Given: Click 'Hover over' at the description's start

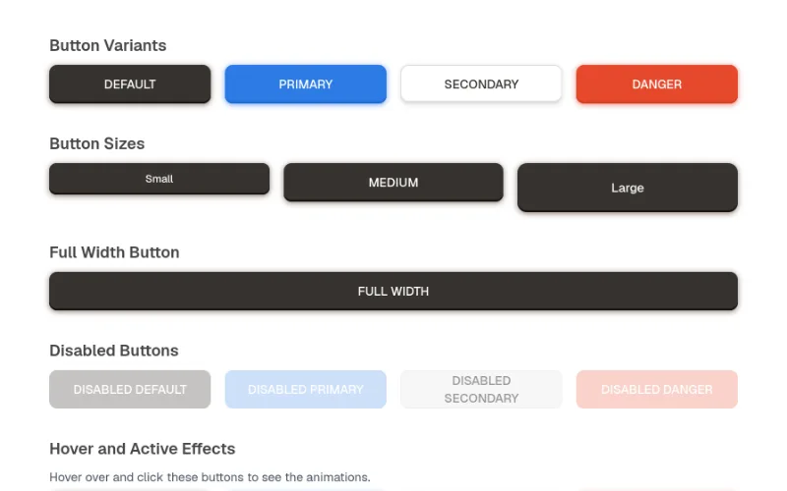Looking at the screenshot, I should [80, 477].
